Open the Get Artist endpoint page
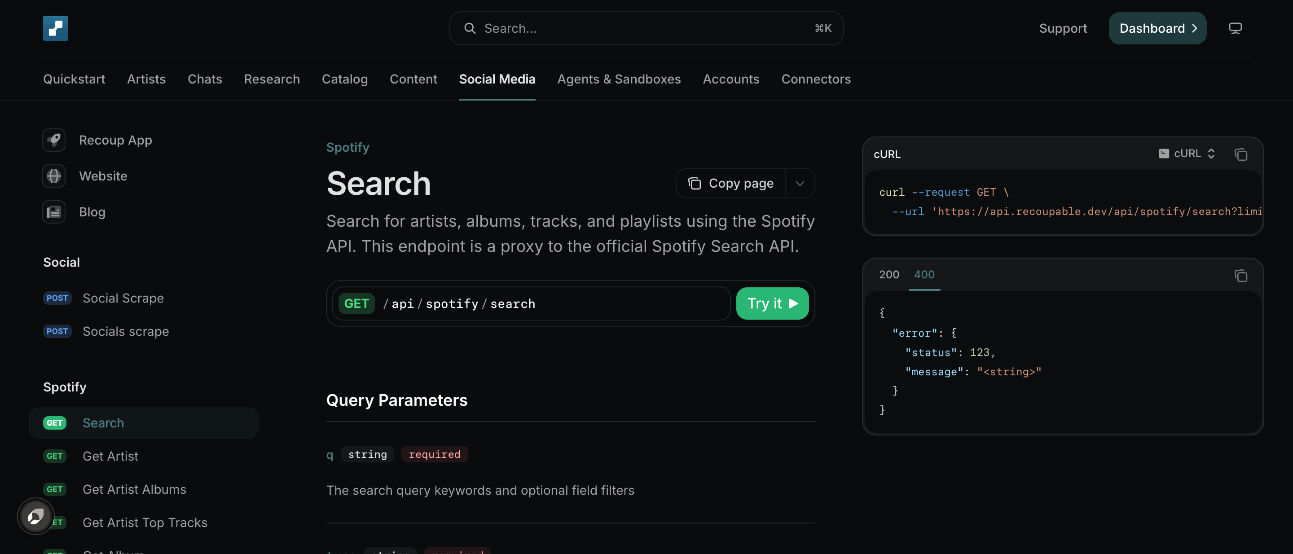 [x=110, y=456]
